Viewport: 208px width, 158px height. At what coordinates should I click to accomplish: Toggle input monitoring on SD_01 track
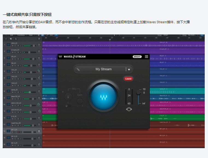click(x=21, y=66)
